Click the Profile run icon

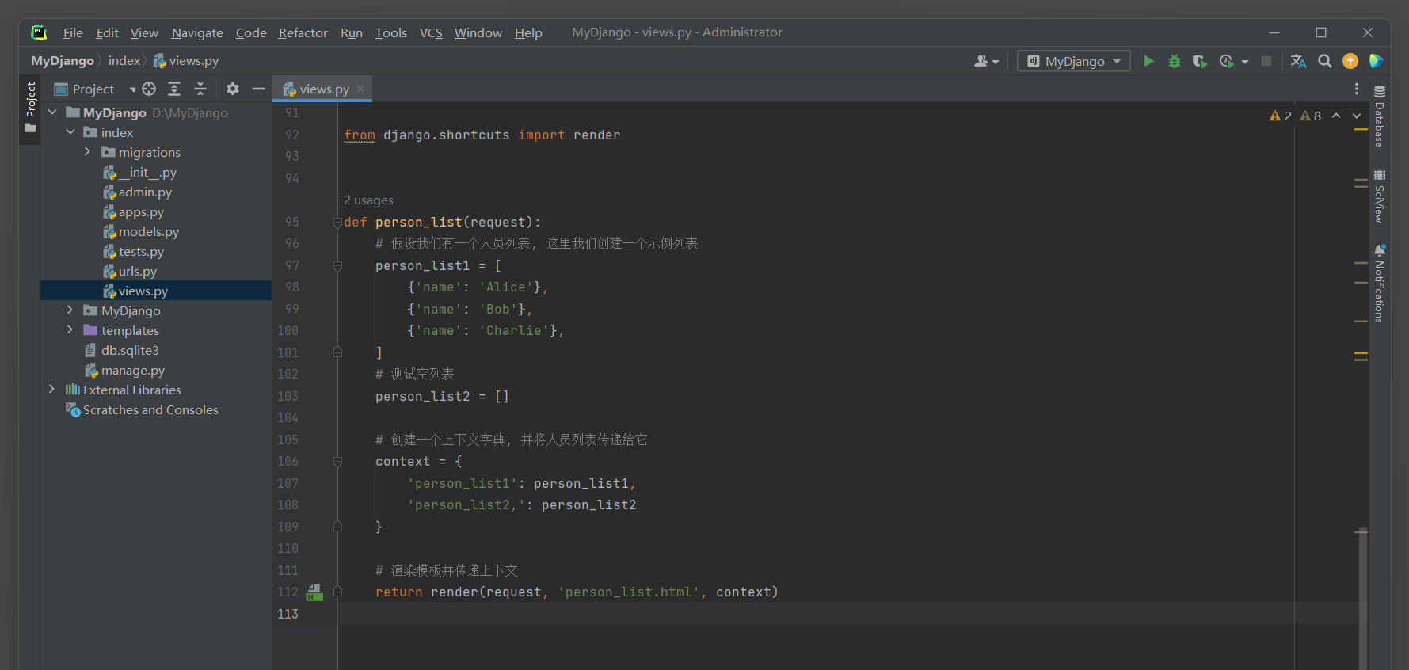[x=1227, y=61]
